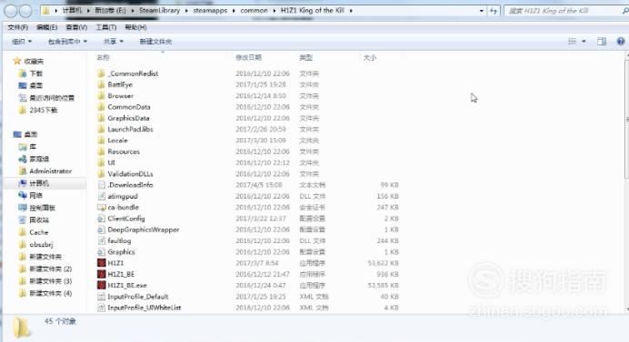Open the 查看(V) menu
Viewport: 629px width, 342px height.
(x=76, y=27)
